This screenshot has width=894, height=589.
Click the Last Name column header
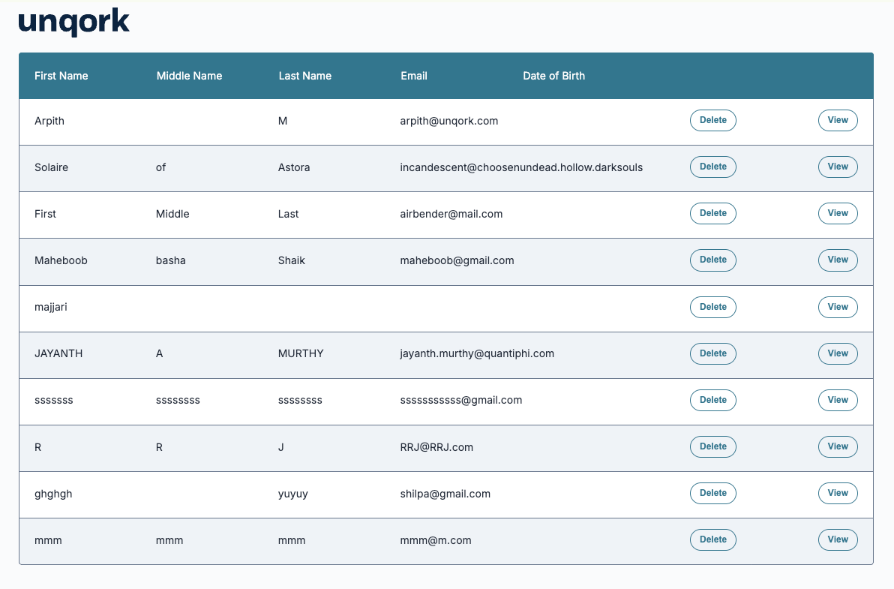click(x=304, y=76)
